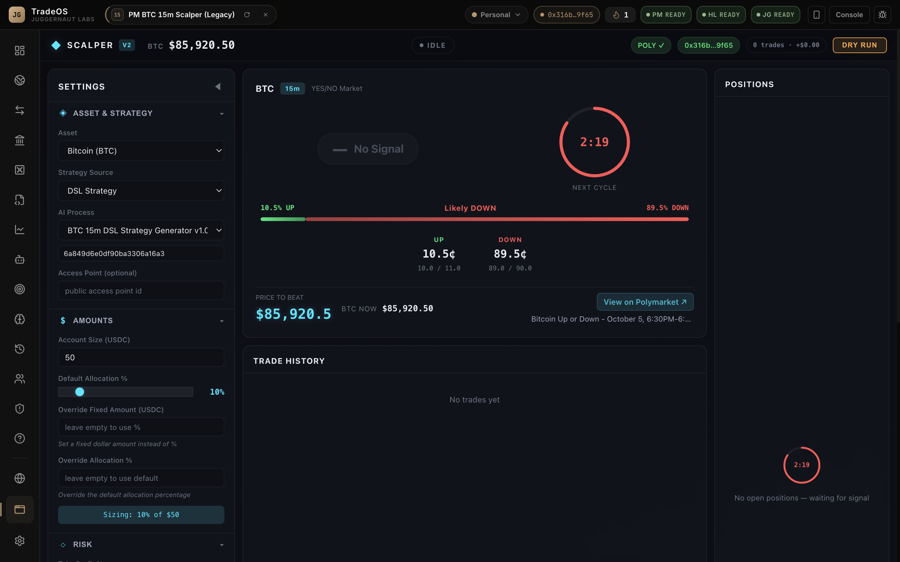Image resolution: width=900 pixels, height=562 pixels.
Task: Click the POLY connected badge
Action: (651, 45)
